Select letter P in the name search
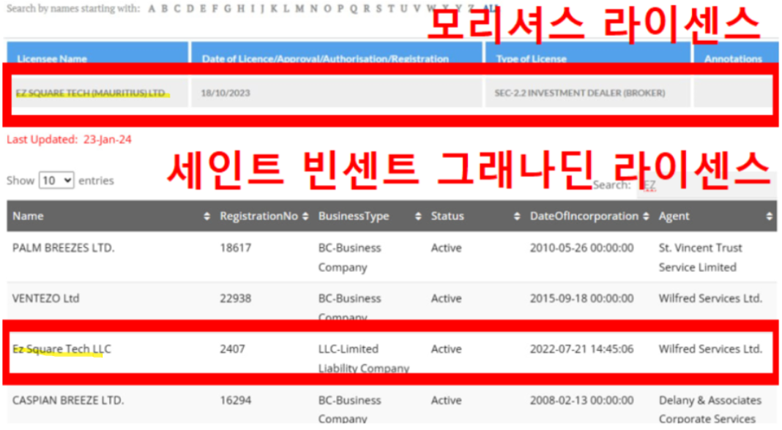The height and width of the screenshot is (430, 782). click(x=340, y=9)
